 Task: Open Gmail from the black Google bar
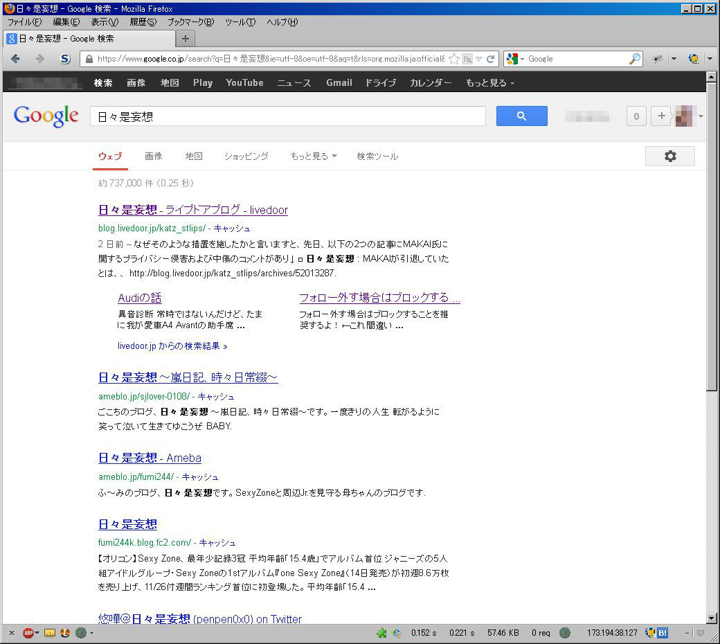click(x=339, y=82)
